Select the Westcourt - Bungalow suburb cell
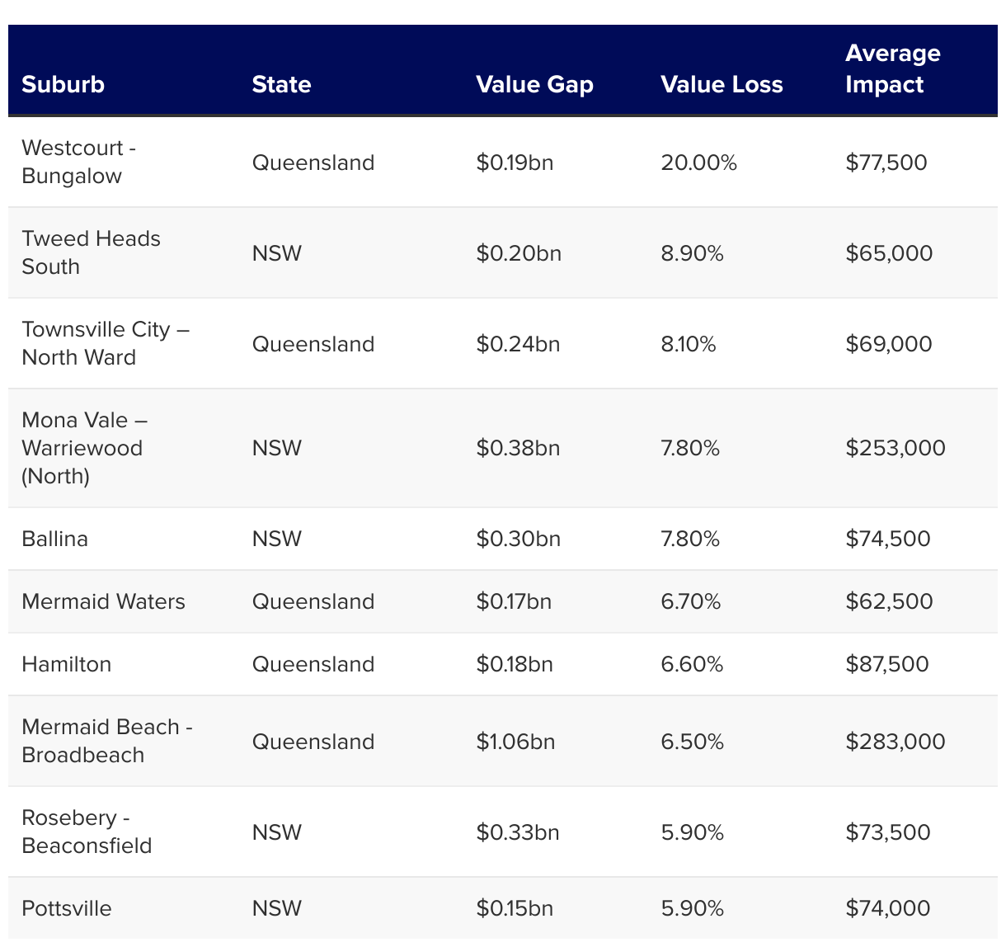Screen dimensions: 1006x947 click(x=79, y=162)
